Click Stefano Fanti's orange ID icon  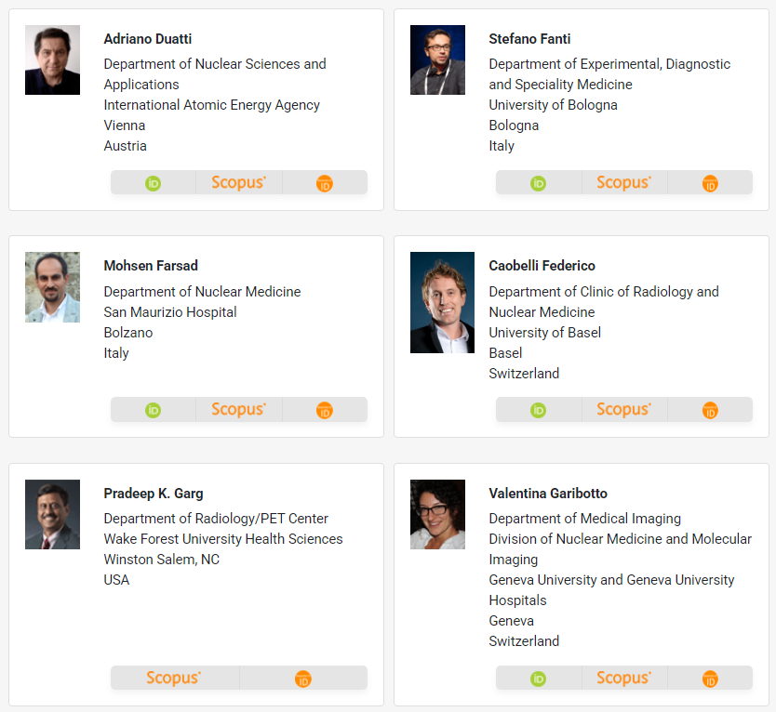click(x=710, y=183)
